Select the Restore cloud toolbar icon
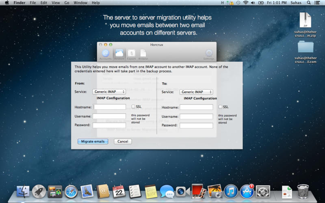 pyautogui.click(x=119, y=55)
